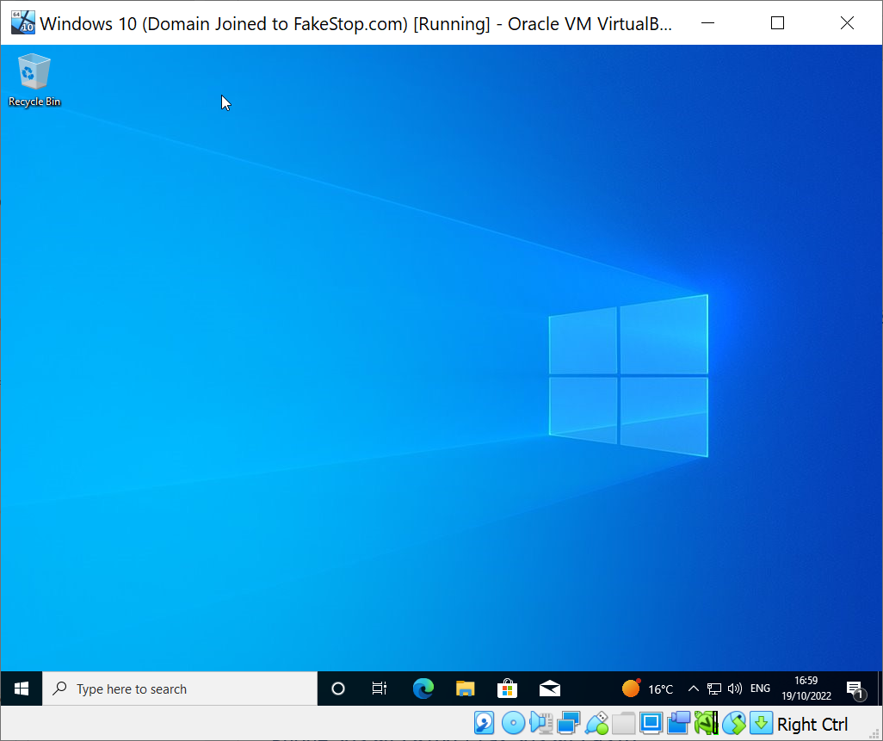Open the 16°C weather widget

pyautogui.click(x=648, y=689)
